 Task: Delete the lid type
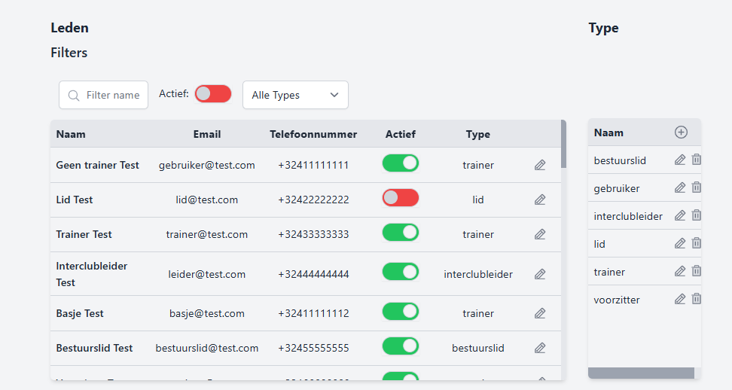click(x=697, y=243)
